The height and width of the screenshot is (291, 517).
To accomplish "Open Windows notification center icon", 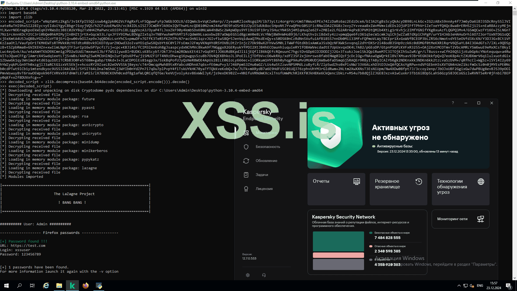I will click(x=508, y=286).
